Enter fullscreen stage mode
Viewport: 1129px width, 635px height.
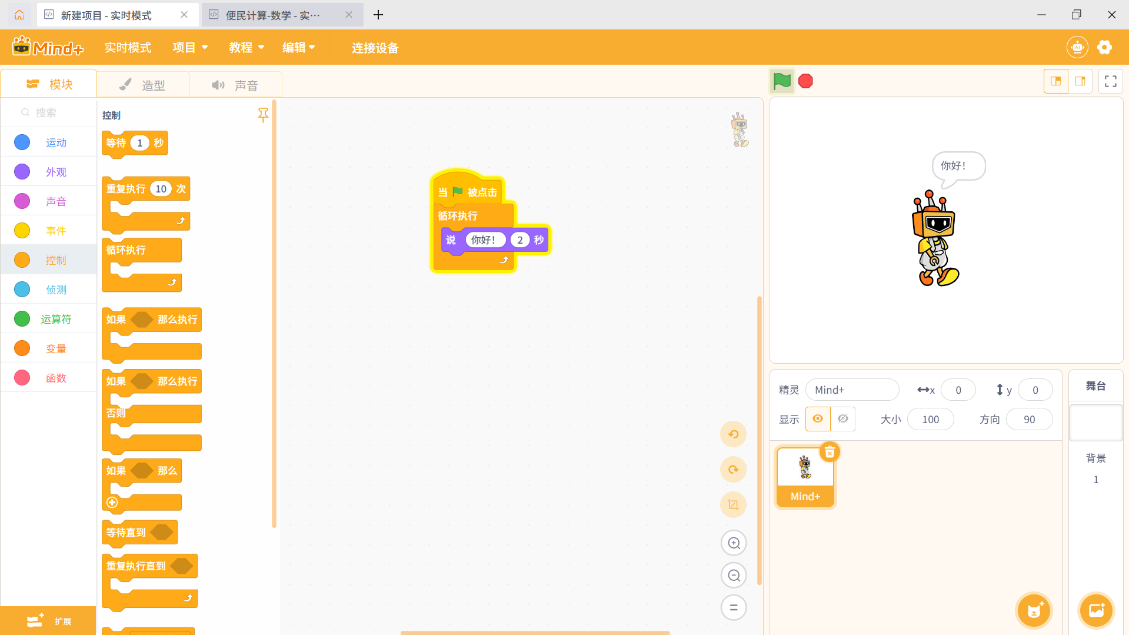(1111, 81)
